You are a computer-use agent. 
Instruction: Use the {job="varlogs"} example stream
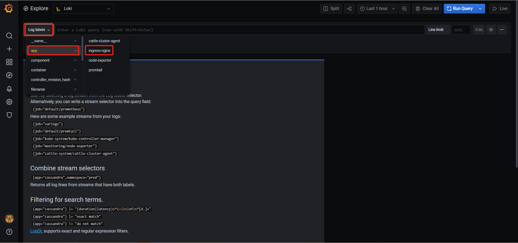click(x=48, y=124)
